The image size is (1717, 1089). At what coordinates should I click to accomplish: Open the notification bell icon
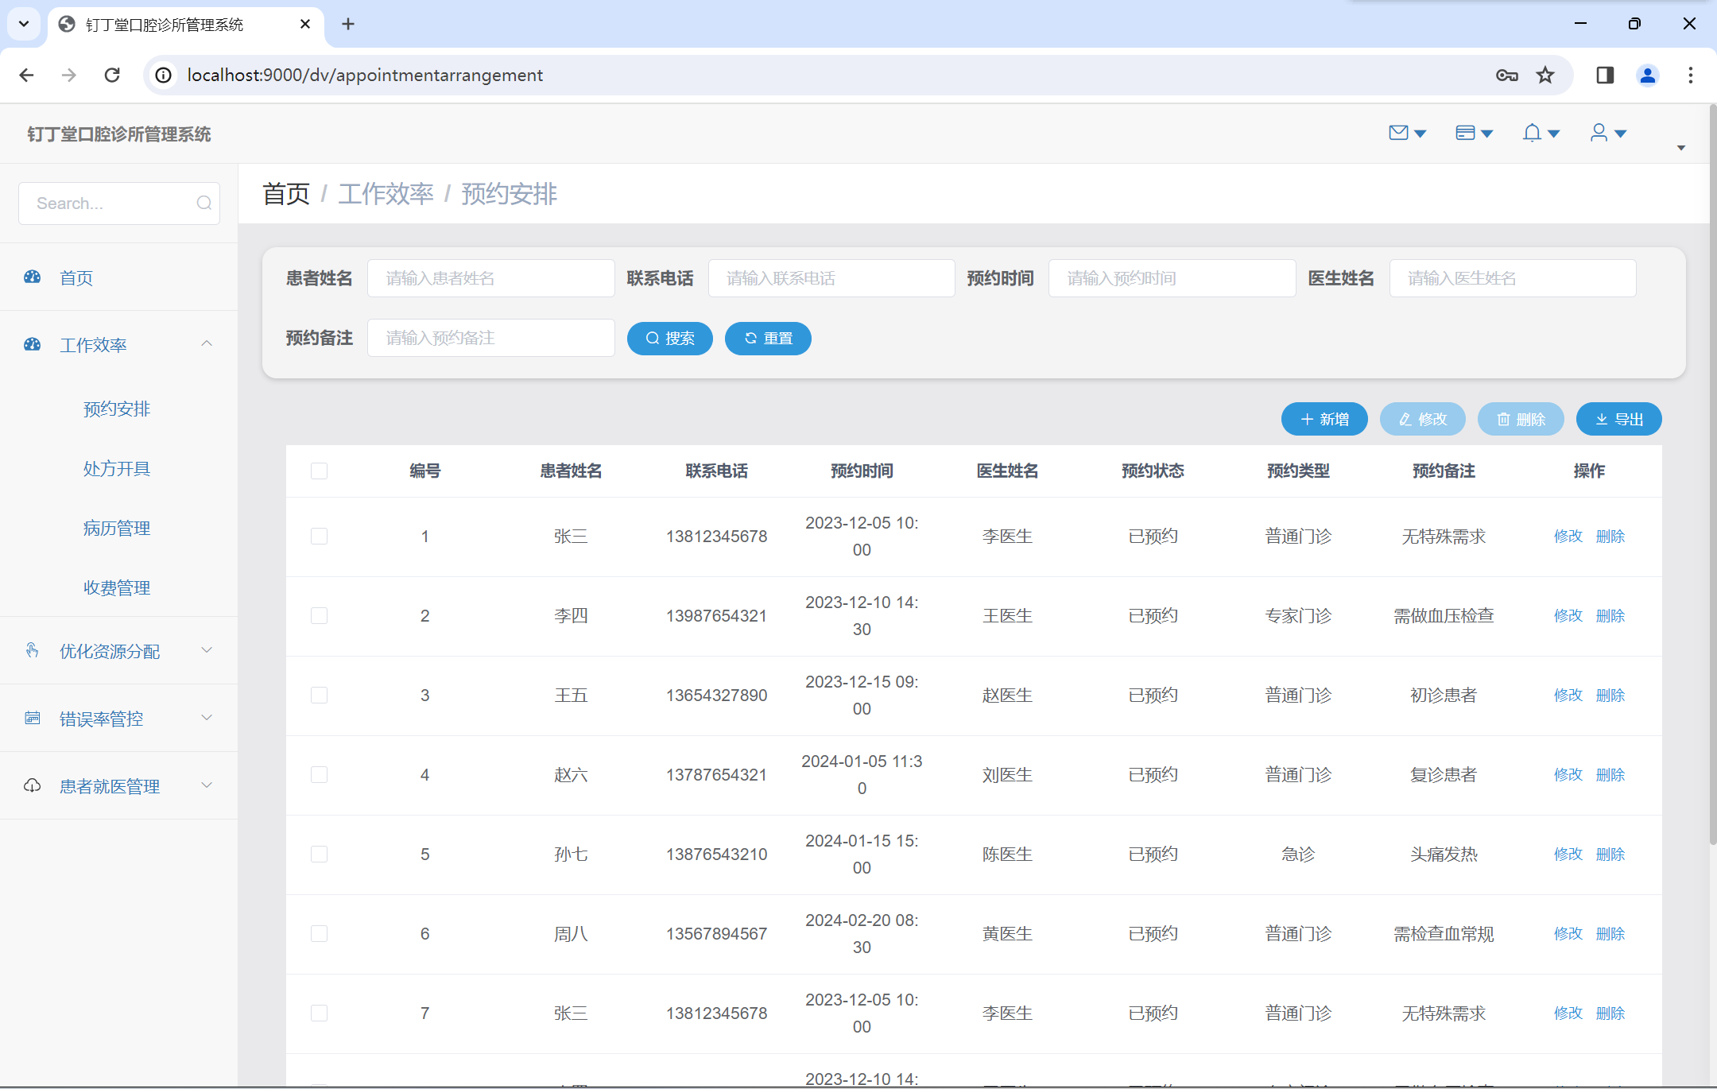coord(1532,133)
